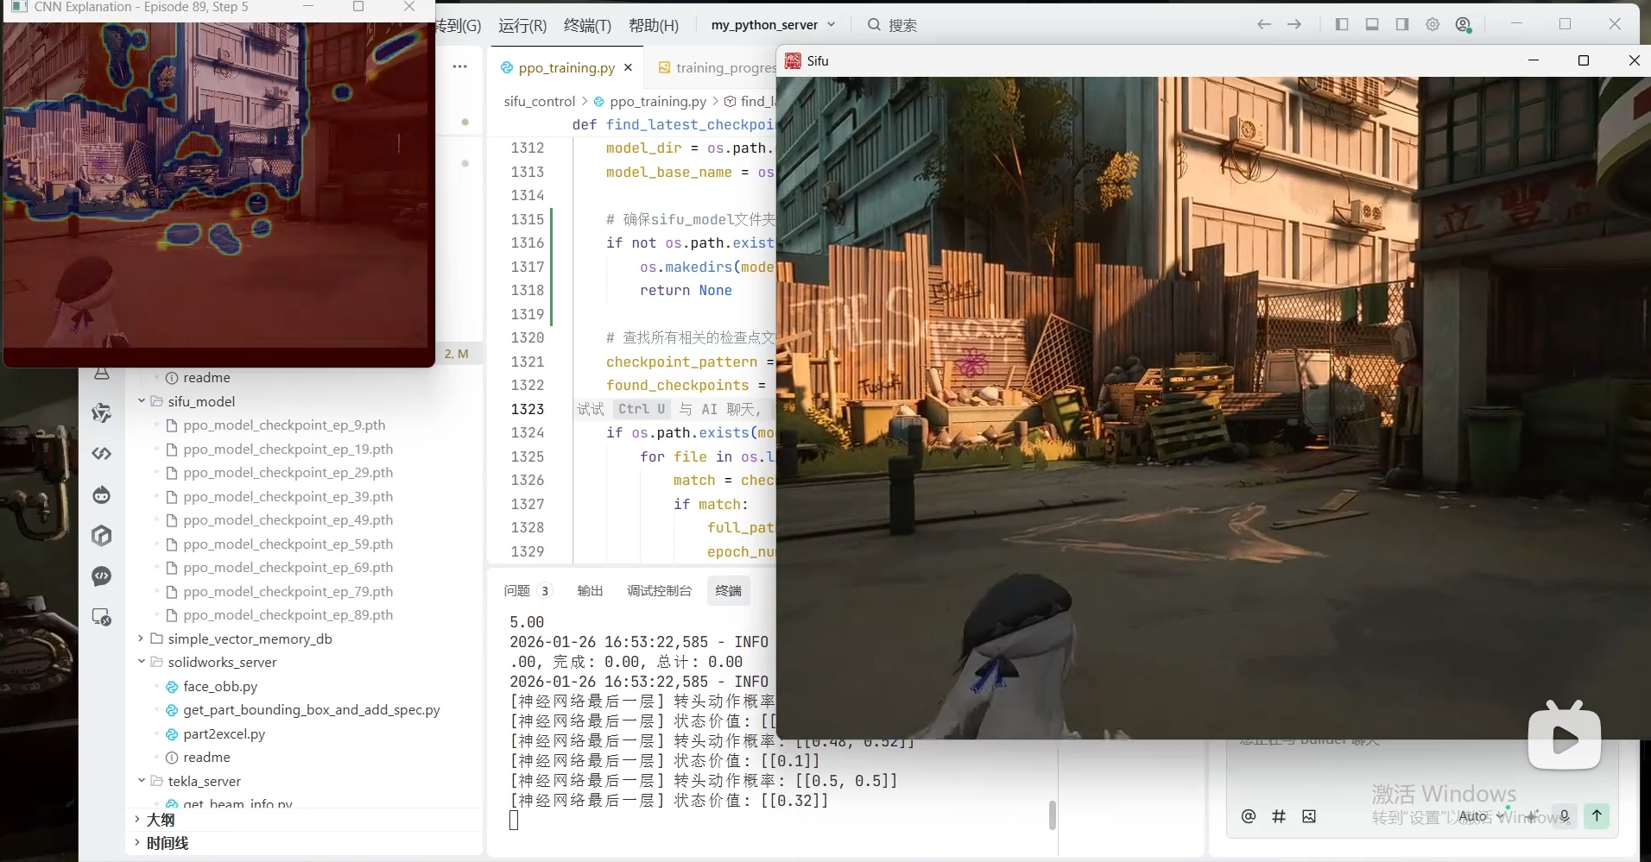Open the my_python_server project dropdown
This screenshot has width=1651, height=862.
click(773, 25)
